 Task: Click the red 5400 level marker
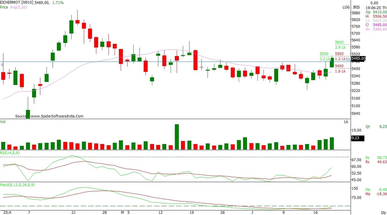click(339, 66)
